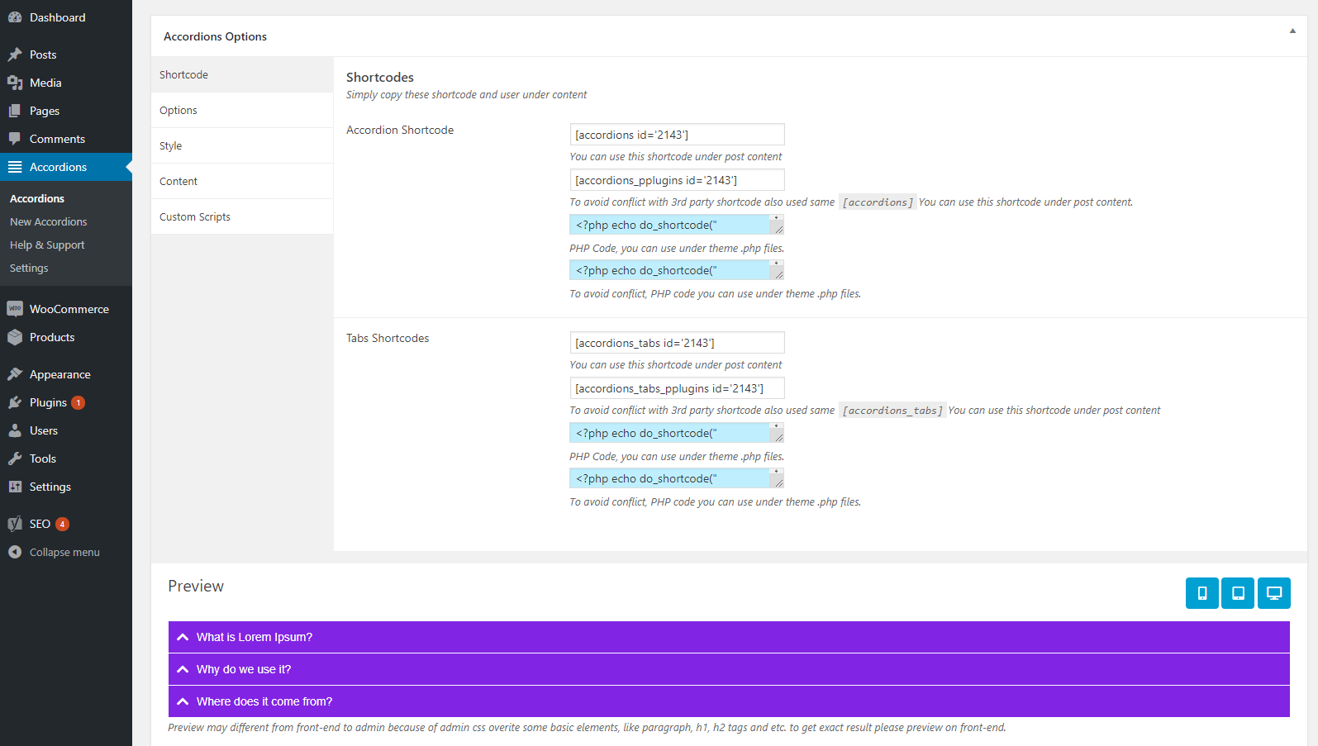Click the mobile preview icon button
The width and height of the screenshot is (1318, 746).
(1201, 593)
